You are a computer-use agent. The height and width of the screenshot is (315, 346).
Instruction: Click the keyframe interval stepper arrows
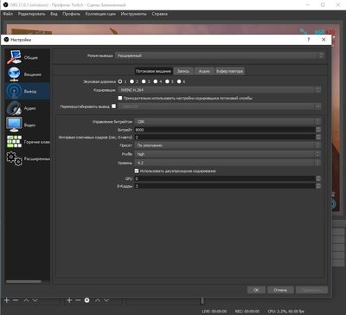coord(318,137)
